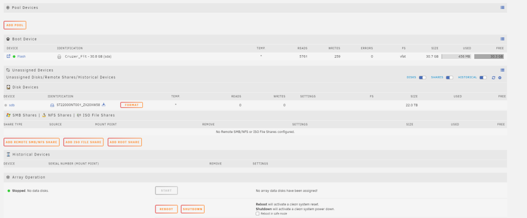Click the Array Operation snowflake icon
Screen dimensions: 527x218
[8, 177]
